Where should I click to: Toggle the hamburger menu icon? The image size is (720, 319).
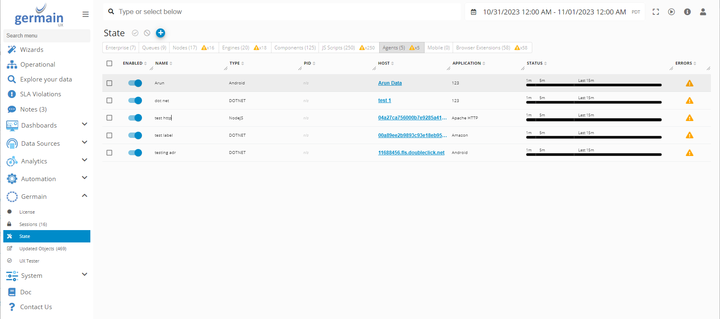tap(85, 14)
